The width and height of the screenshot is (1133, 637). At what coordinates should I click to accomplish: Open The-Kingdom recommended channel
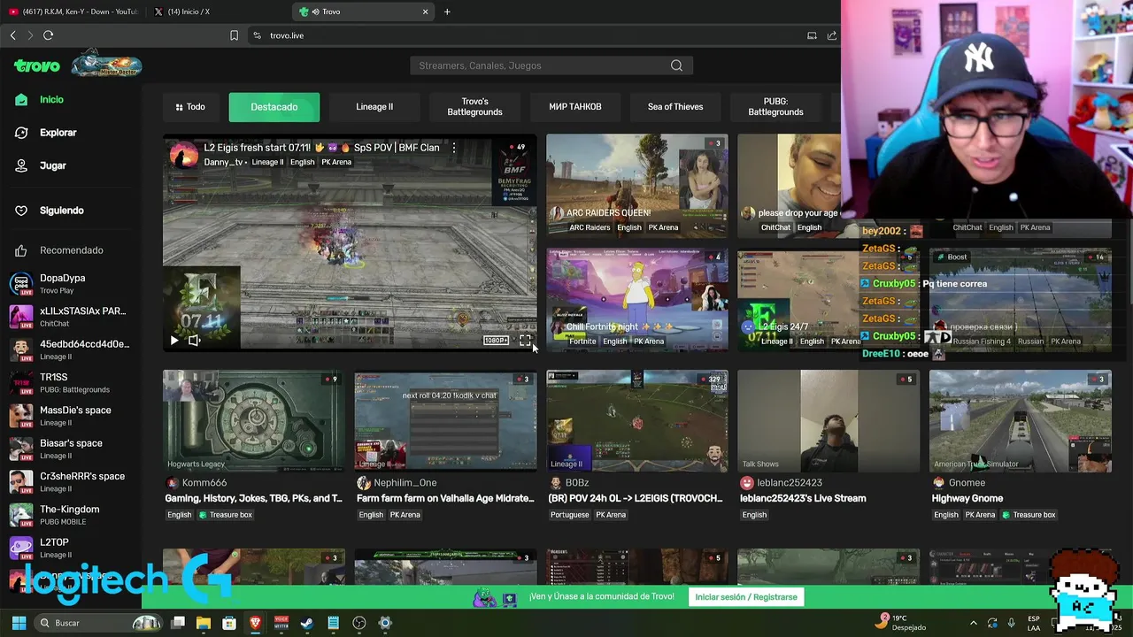(71, 515)
